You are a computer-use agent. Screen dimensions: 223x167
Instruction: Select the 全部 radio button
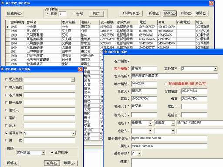pyautogui.click(x=74, y=14)
